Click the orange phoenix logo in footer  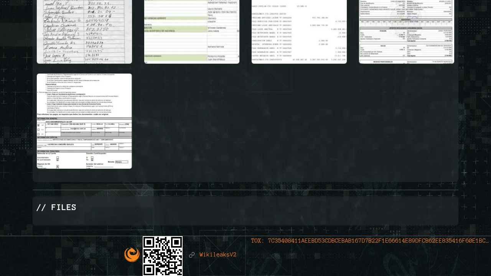132,255
